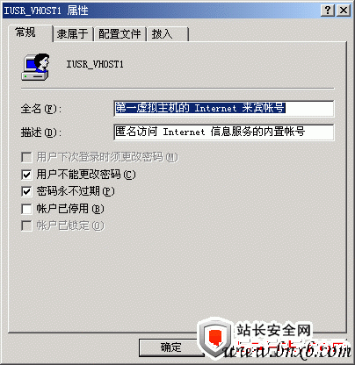The image size is (355, 365).
Task: Open the 配置文件 tab
Action: click(x=120, y=34)
